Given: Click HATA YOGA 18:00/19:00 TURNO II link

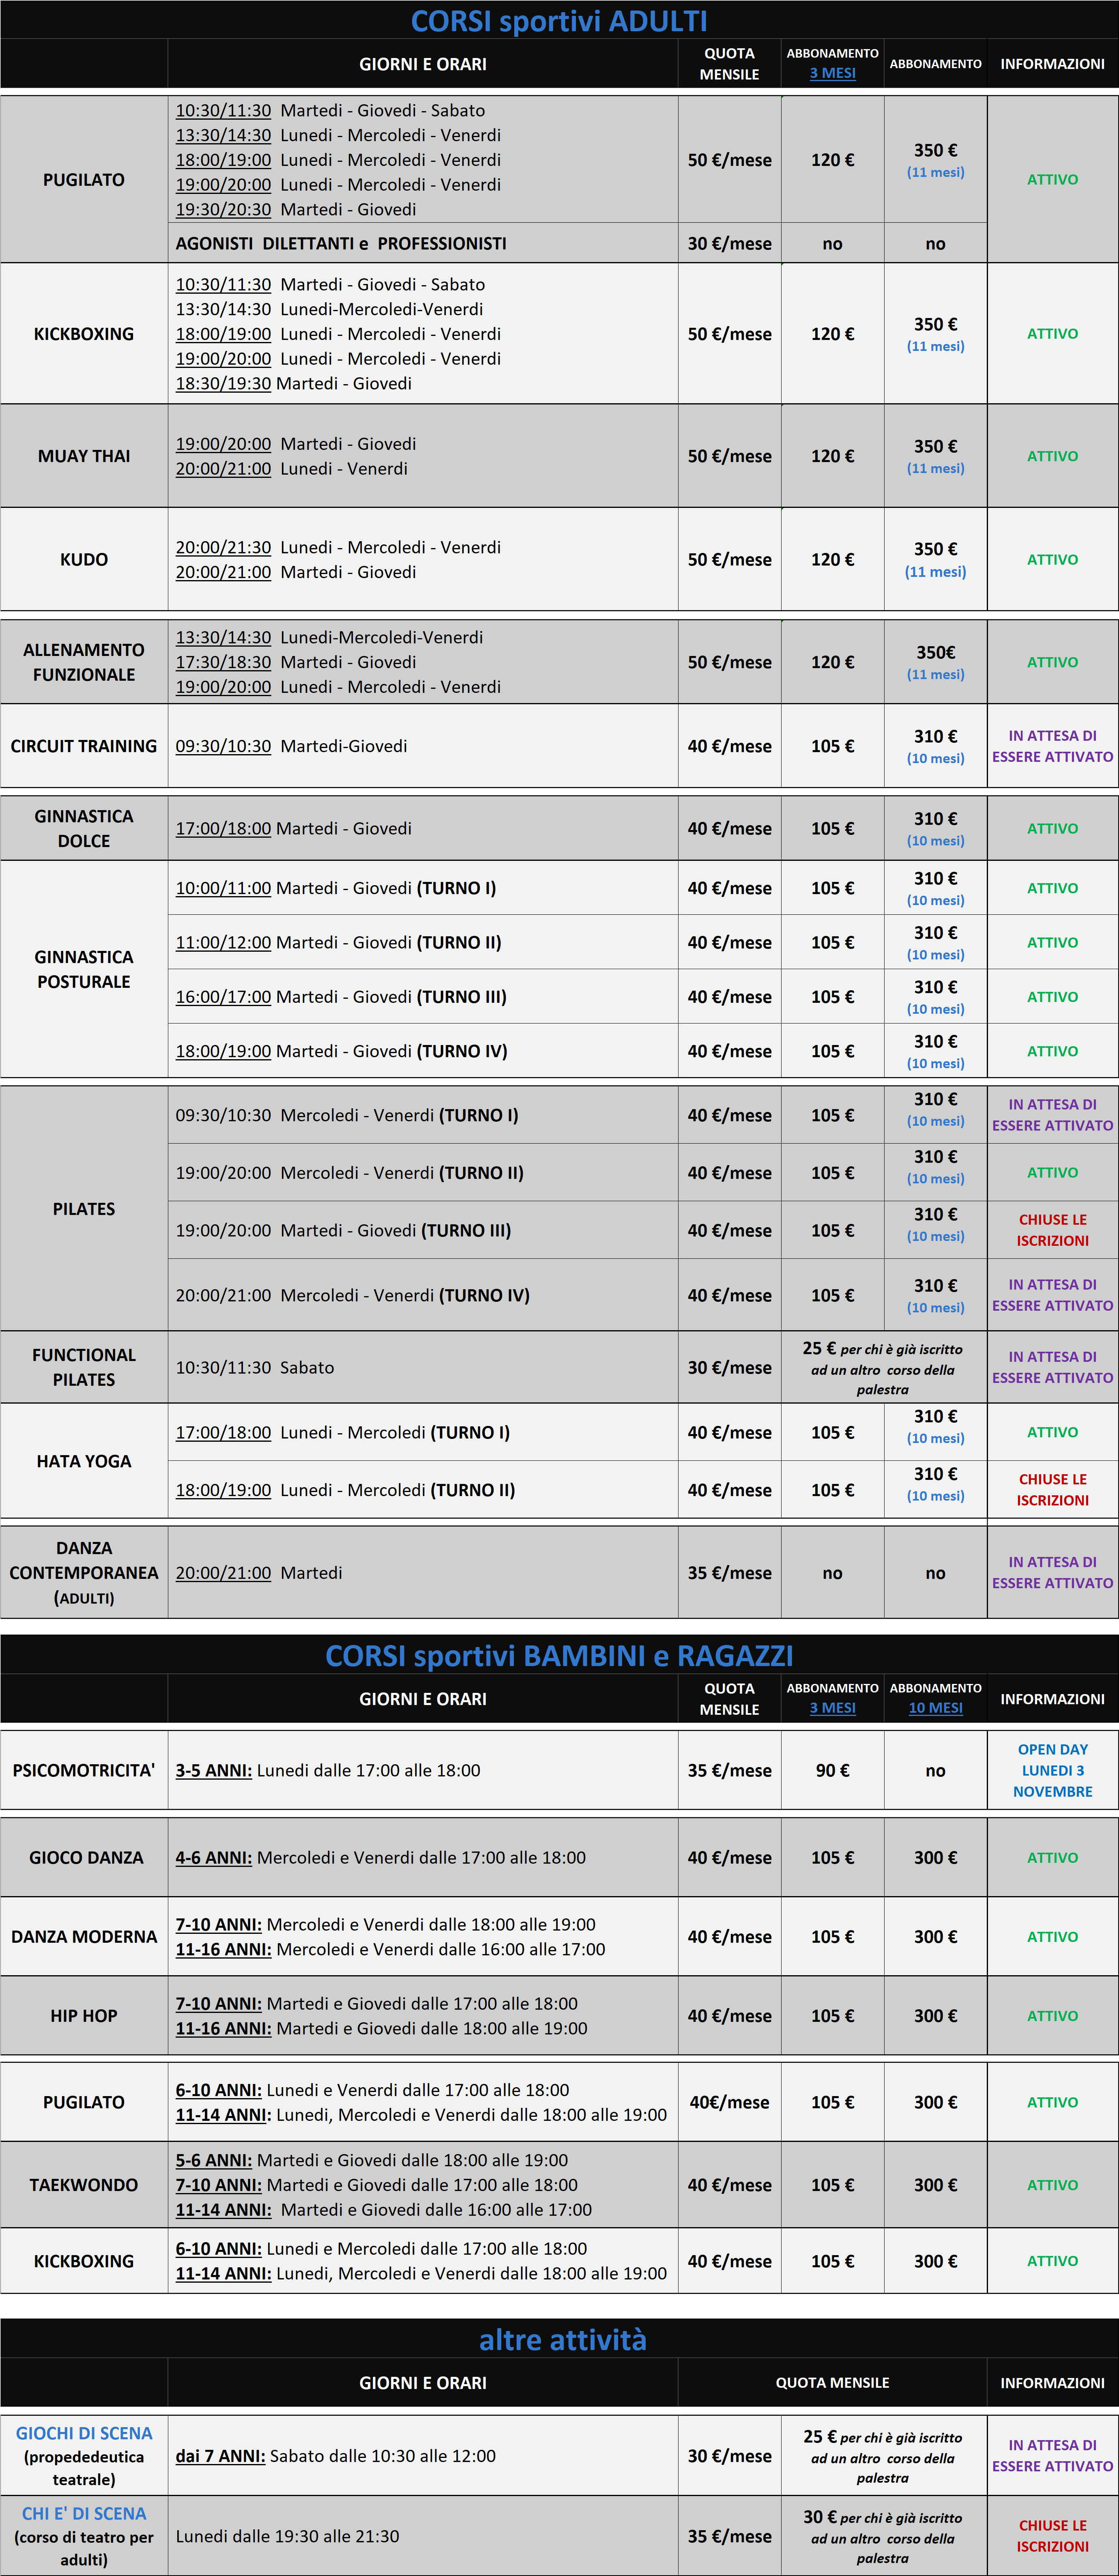Looking at the screenshot, I should coord(223,1490).
